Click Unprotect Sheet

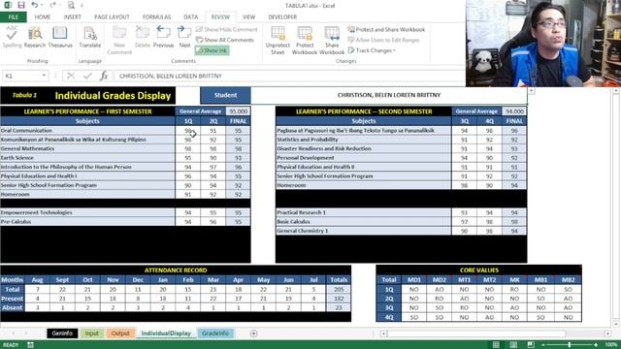(x=278, y=41)
